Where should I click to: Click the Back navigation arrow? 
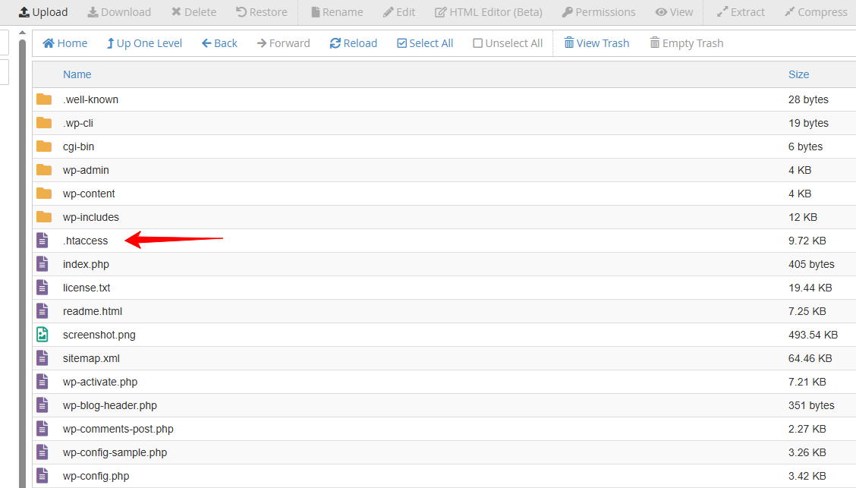click(x=219, y=43)
